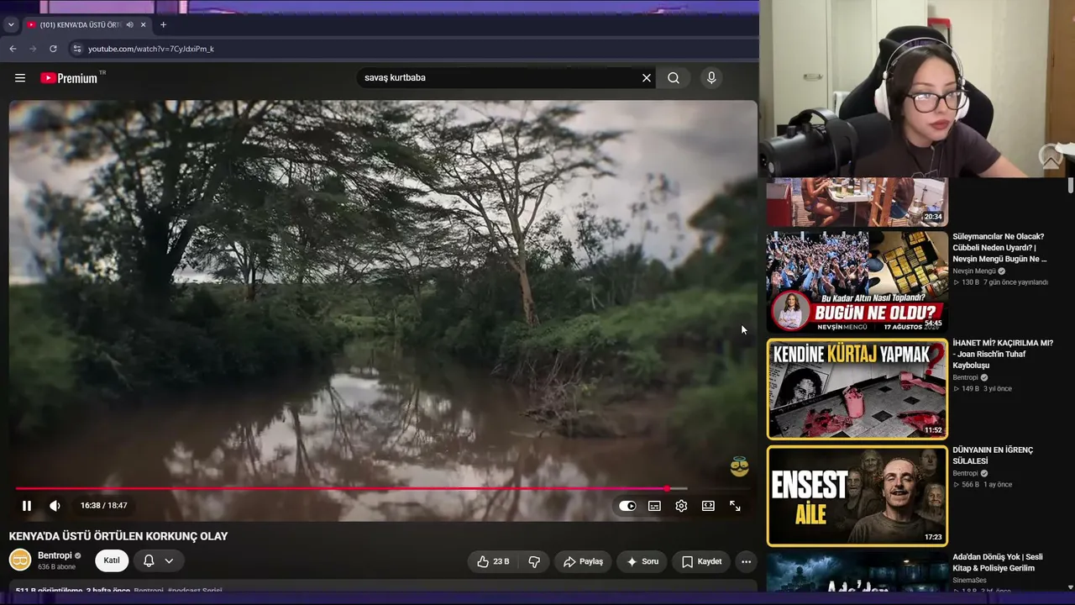The height and width of the screenshot is (605, 1075).
Task: View site information icon in the address bar
Action: [76, 49]
